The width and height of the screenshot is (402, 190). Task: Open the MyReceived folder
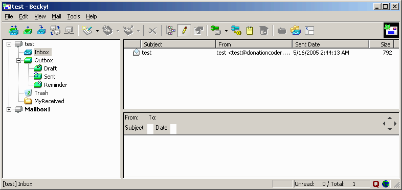pos(49,102)
